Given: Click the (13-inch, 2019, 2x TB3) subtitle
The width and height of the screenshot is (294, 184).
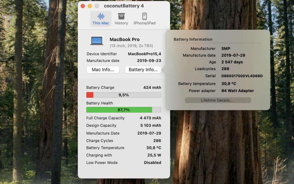Looking at the screenshot, I should coord(131,46).
